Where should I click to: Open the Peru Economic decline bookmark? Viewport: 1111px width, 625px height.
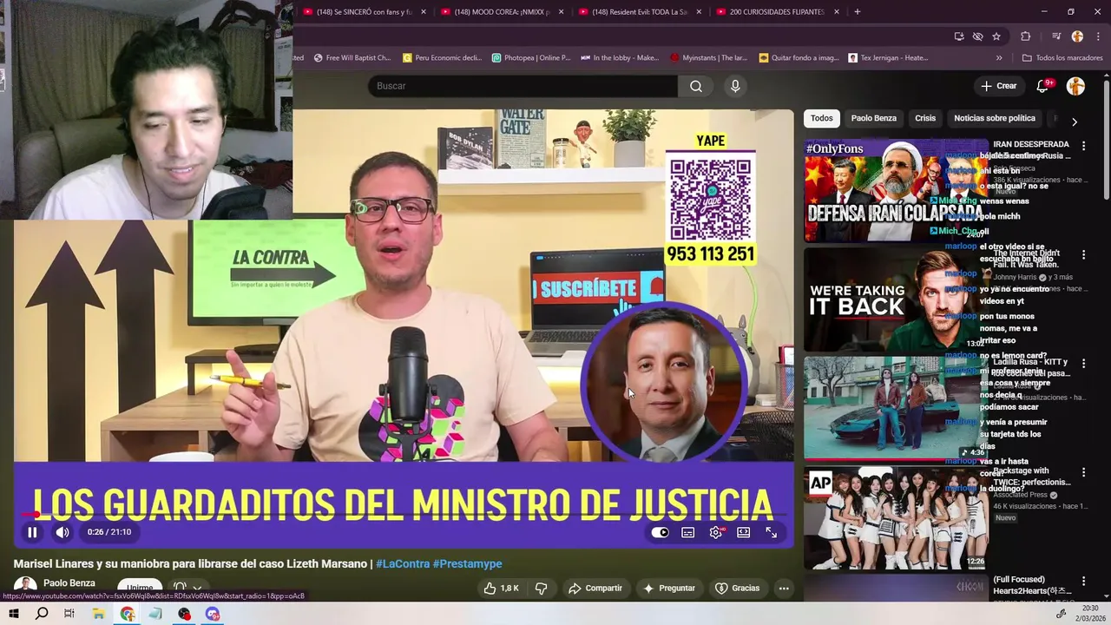pyautogui.click(x=443, y=58)
